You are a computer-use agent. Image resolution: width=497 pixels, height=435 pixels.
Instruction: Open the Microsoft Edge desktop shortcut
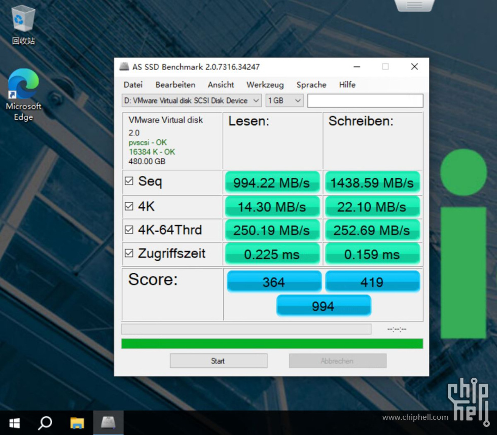[x=23, y=95]
